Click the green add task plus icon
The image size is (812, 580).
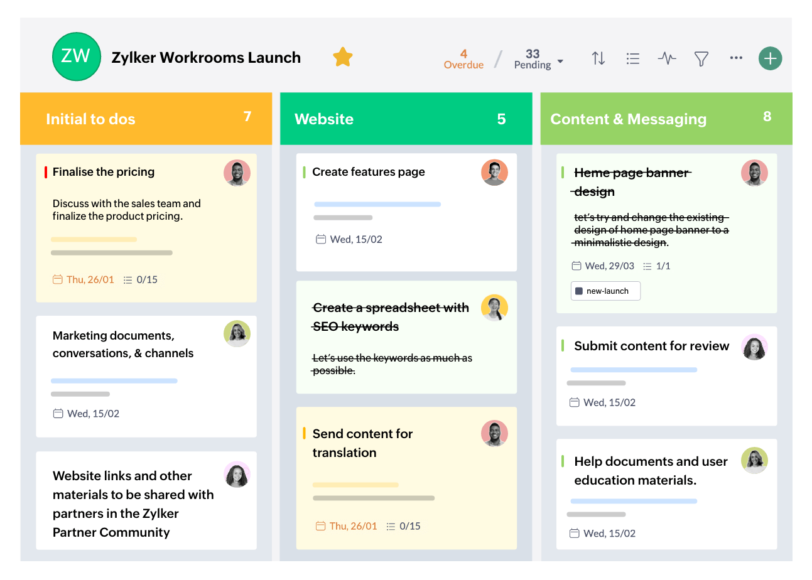(x=770, y=58)
